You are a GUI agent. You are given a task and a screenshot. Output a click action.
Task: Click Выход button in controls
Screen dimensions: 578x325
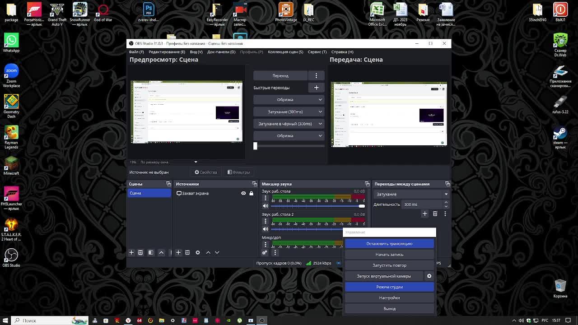pyautogui.click(x=389, y=308)
